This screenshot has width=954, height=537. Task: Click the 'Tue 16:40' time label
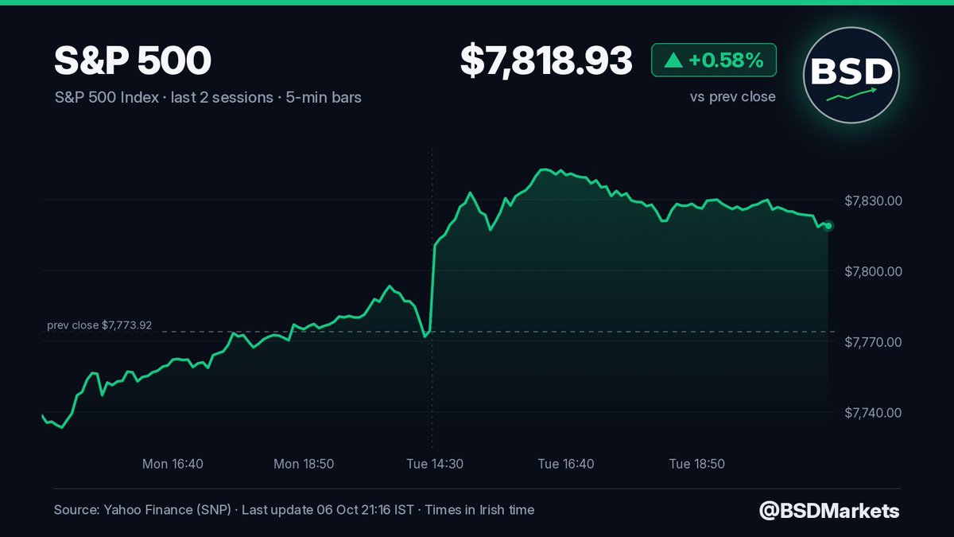pyautogui.click(x=566, y=464)
